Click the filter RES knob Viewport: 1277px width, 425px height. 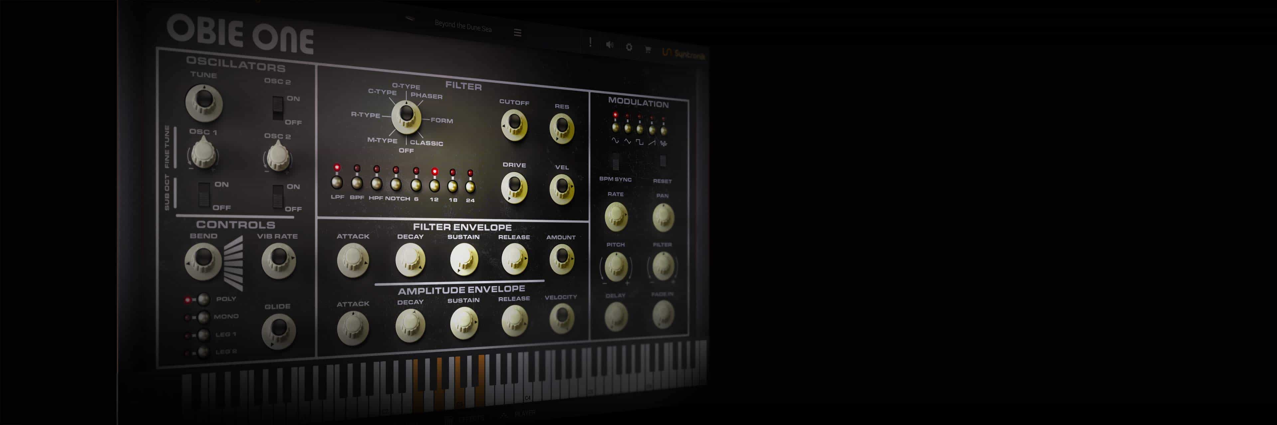click(562, 128)
